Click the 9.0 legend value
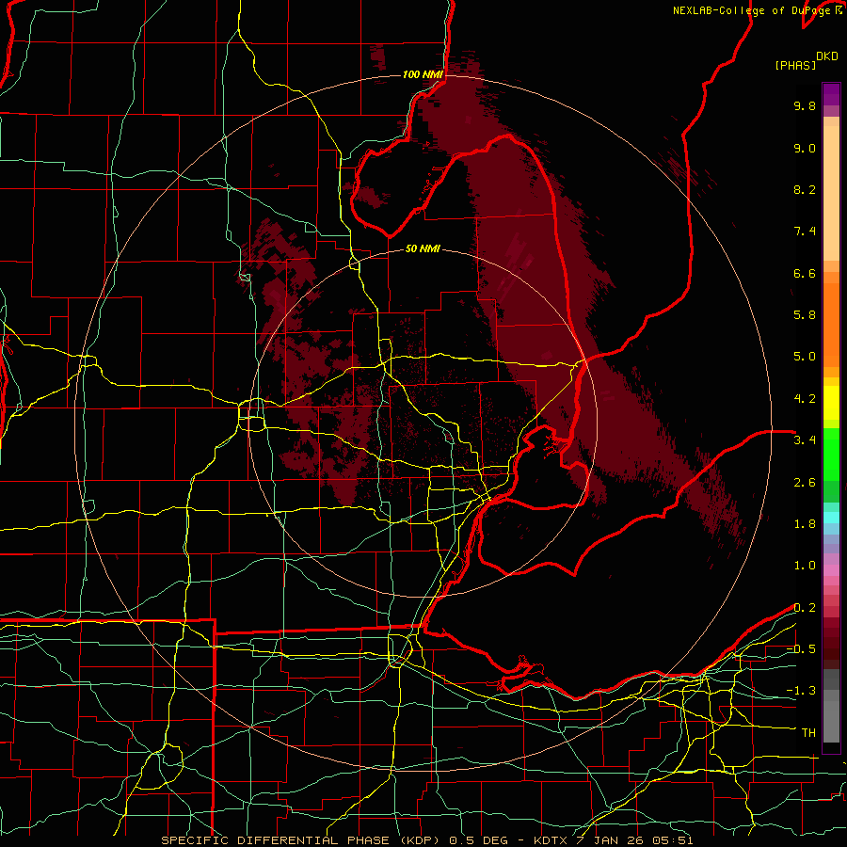The height and width of the screenshot is (847, 847). (805, 148)
